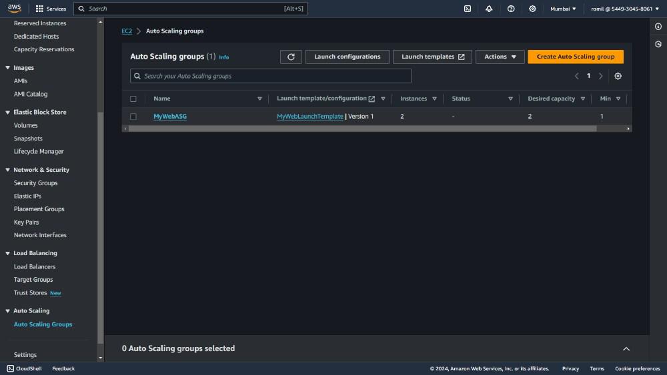Sort by Instances column arrow

[434, 99]
